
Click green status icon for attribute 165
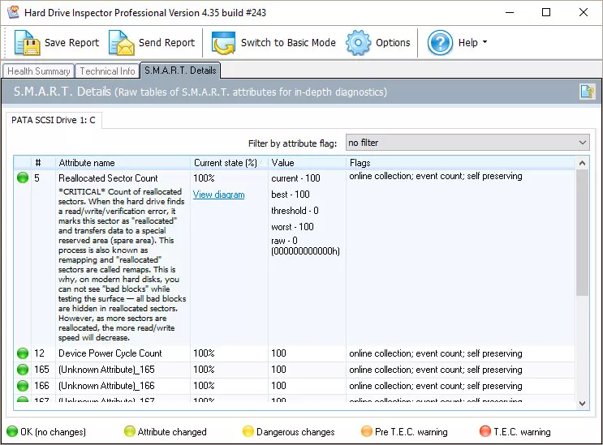[23, 370]
